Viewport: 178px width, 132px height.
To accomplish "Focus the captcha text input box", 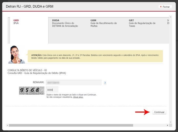I will 52,90.
